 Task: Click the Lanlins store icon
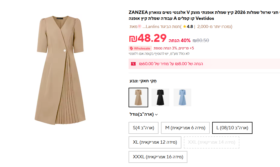pyautogui.click(x=139, y=27)
